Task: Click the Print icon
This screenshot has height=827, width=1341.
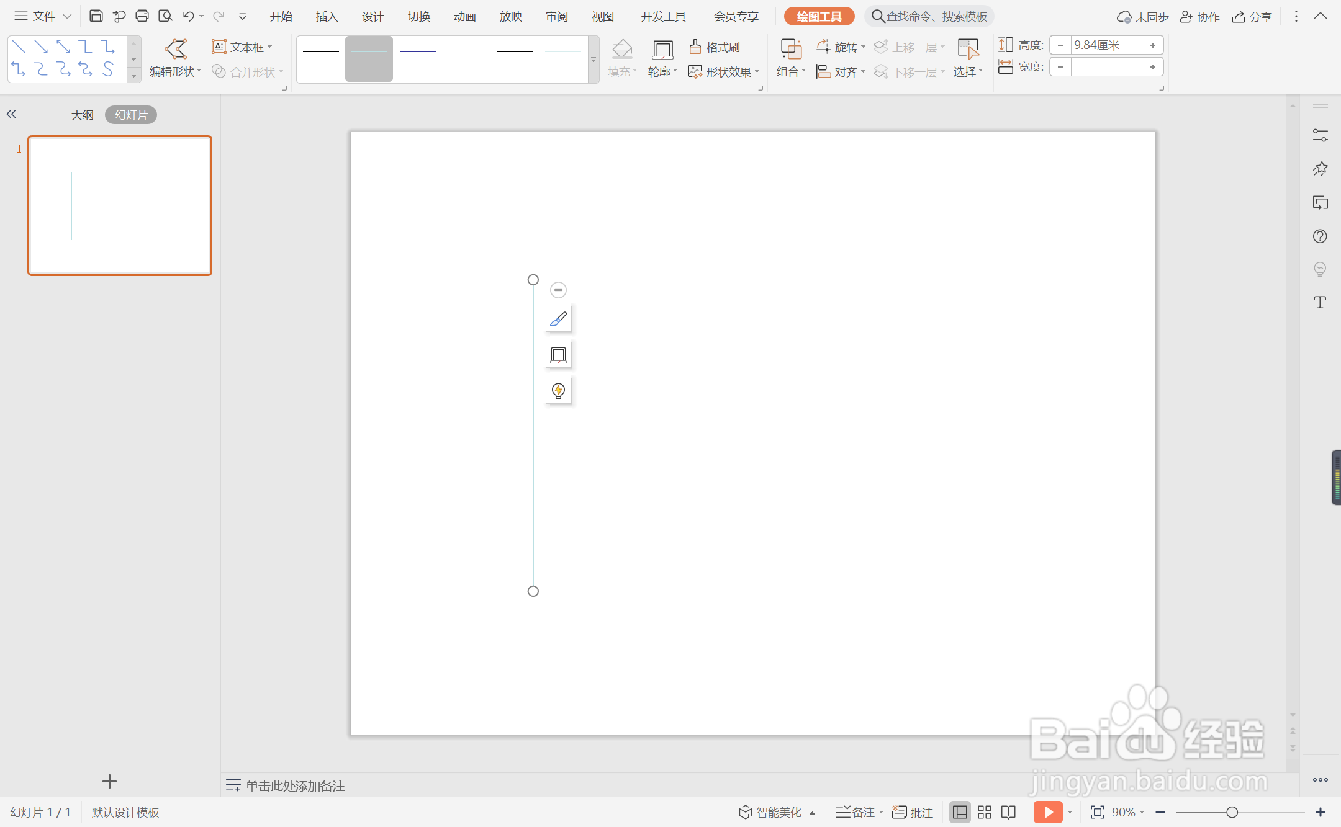Action: pyautogui.click(x=142, y=16)
